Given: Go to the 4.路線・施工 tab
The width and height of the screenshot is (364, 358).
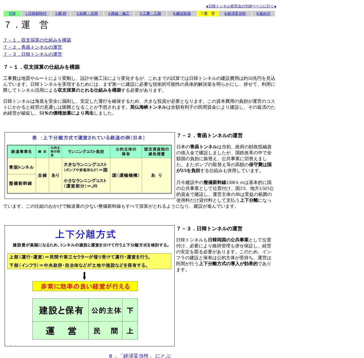Looking at the screenshot, I should (x=119, y=14).
